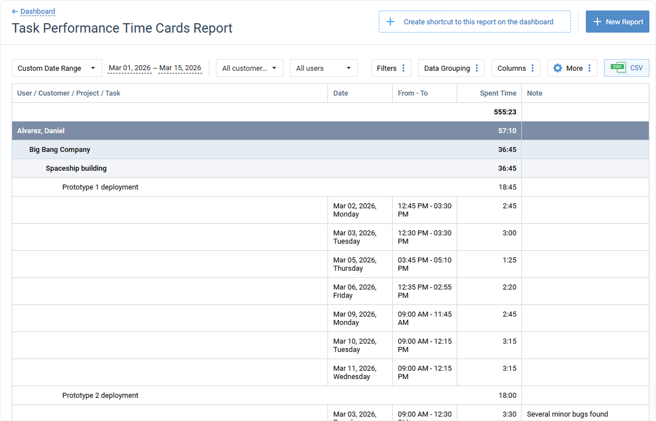Screen dimensions: 656x421
Task: Open the Custom Date Range dropdown
Action: click(x=56, y=67)
